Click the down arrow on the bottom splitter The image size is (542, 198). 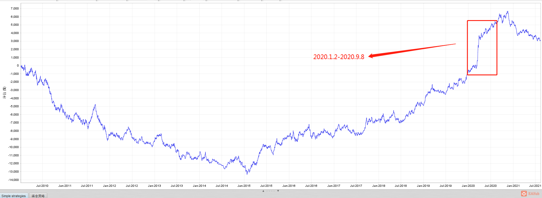coord(278,191)
